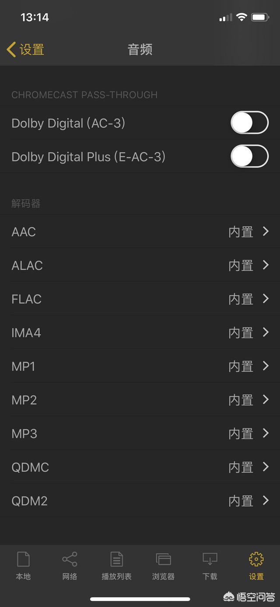Select the QDMC decoder entry
The height and width of the screenshot is (607, 280).
[x=140, y=467]
